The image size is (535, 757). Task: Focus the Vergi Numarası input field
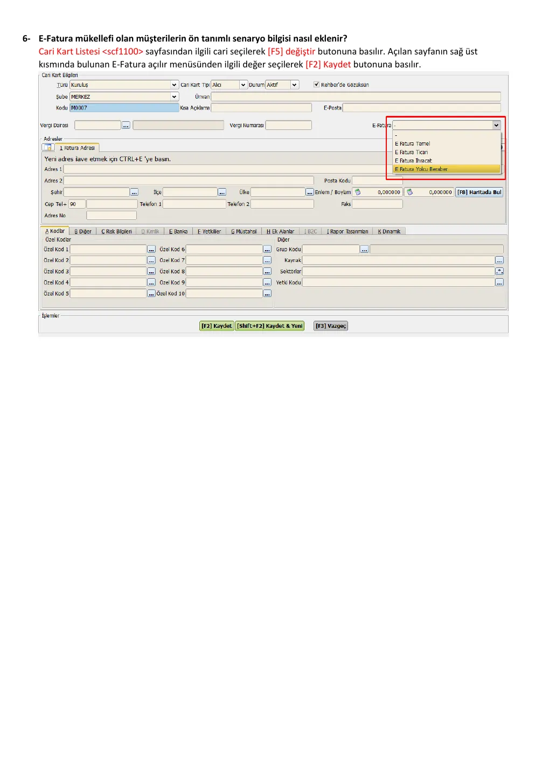288,126
